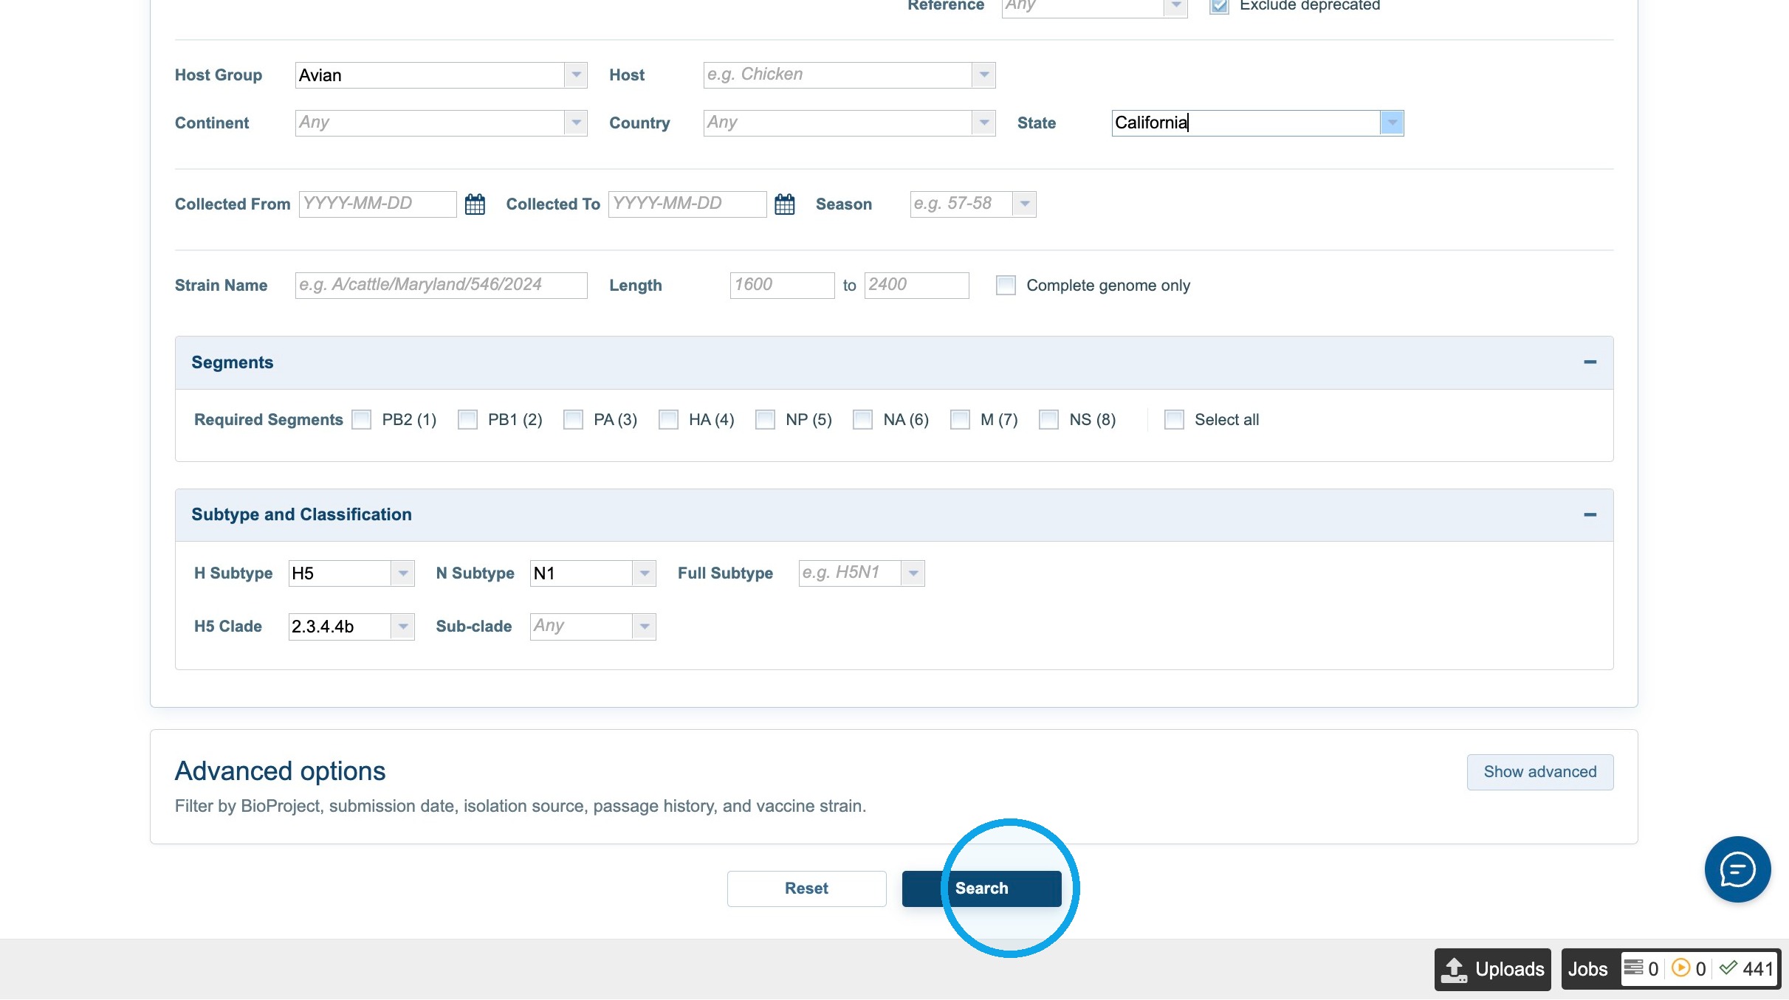Open the chat support bubble
The height and width of the screenshot is (1000, 1789).
[1737, 869]
